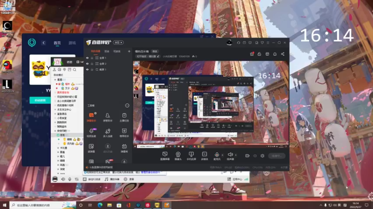Toggle lock of 全屏 2 source
Image resolution: width=373 pixels, height=209 pixels.
pos(92,64)
